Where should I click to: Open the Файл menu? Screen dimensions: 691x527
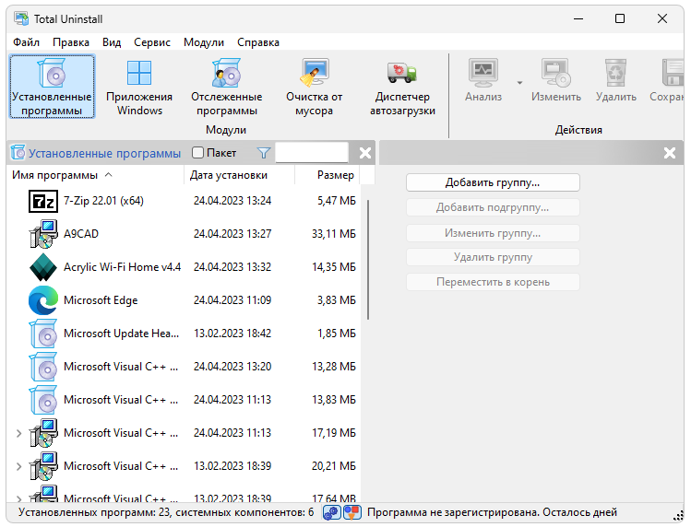click(x=26, y=42)
